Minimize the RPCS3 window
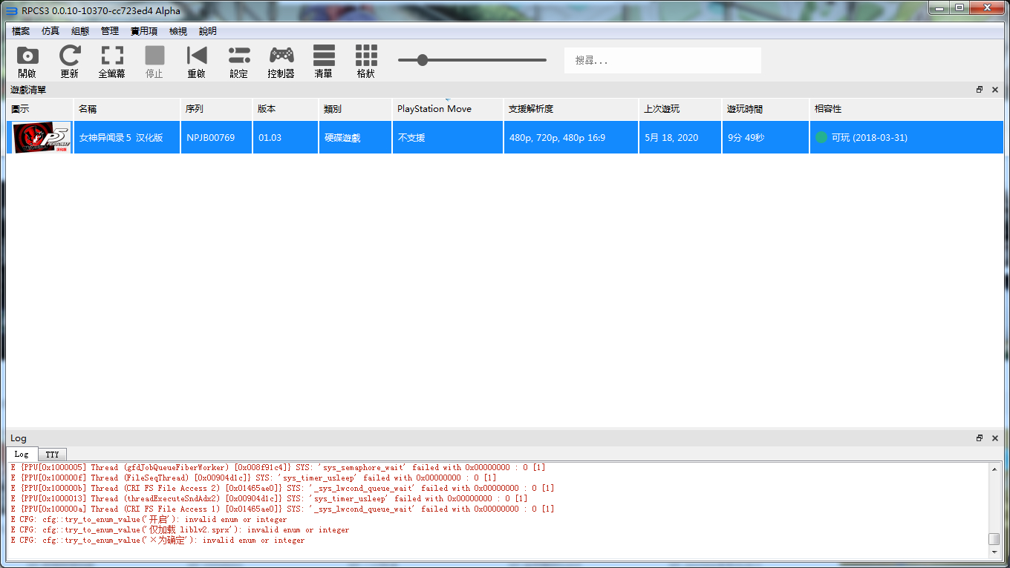This screenshot has width=1010, height=568. [x=940, y=7]
